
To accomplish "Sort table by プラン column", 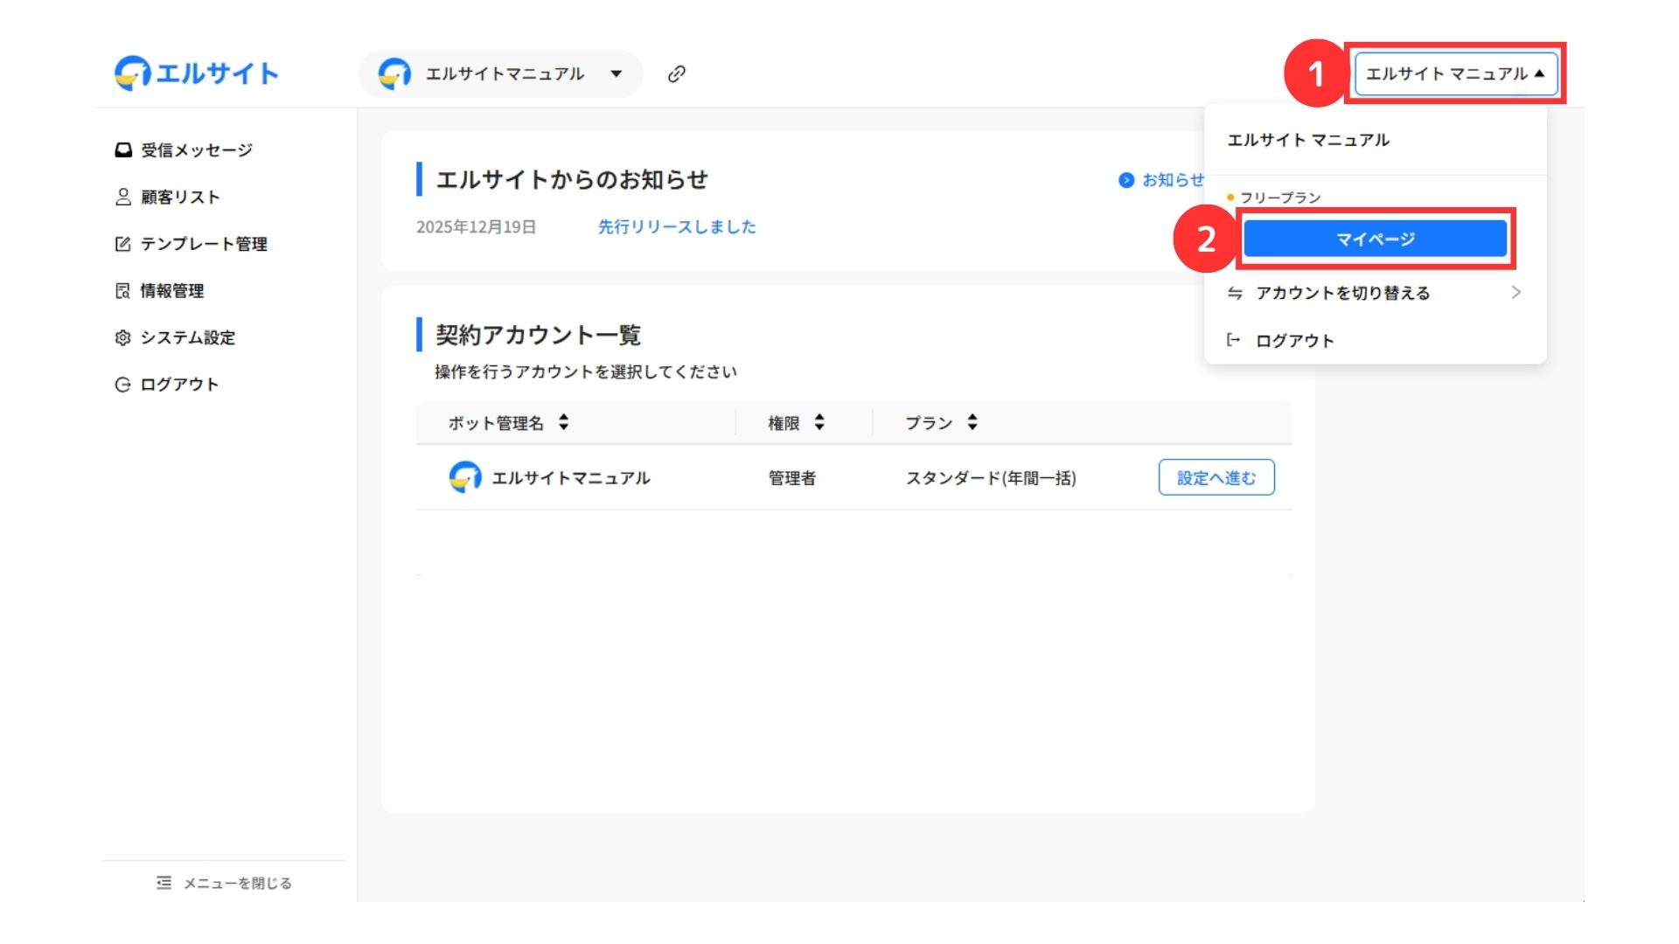I will [972, 423].
